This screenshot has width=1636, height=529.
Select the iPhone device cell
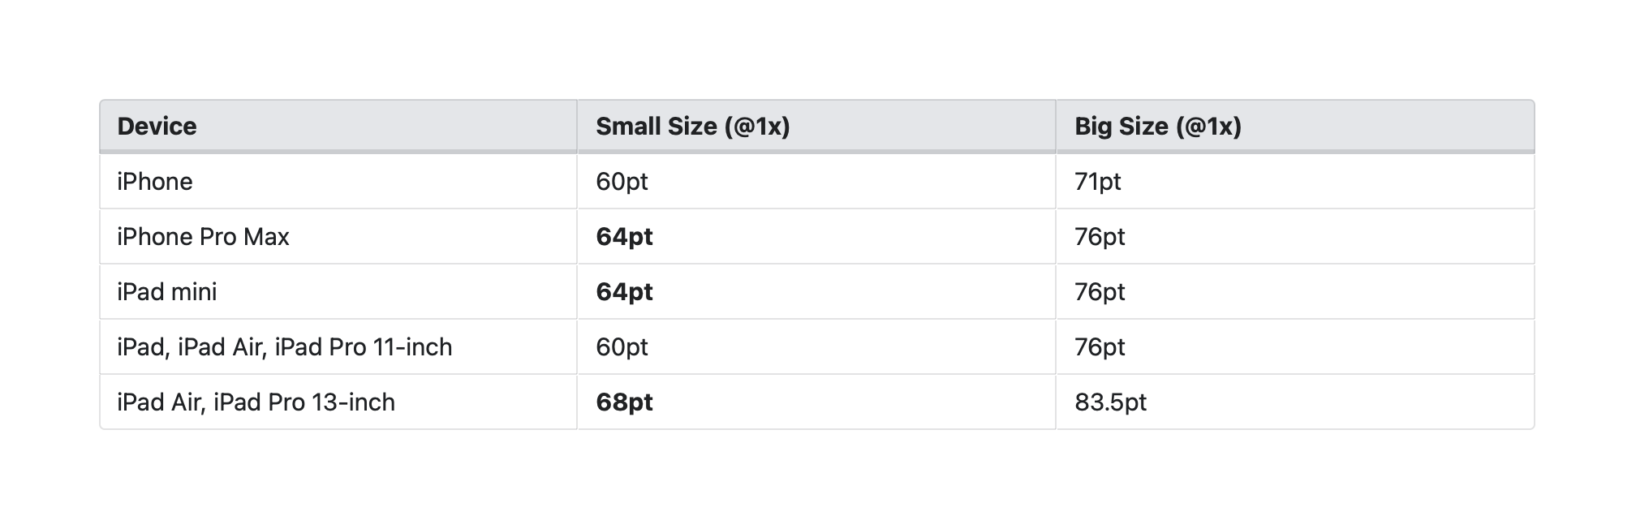155,182
